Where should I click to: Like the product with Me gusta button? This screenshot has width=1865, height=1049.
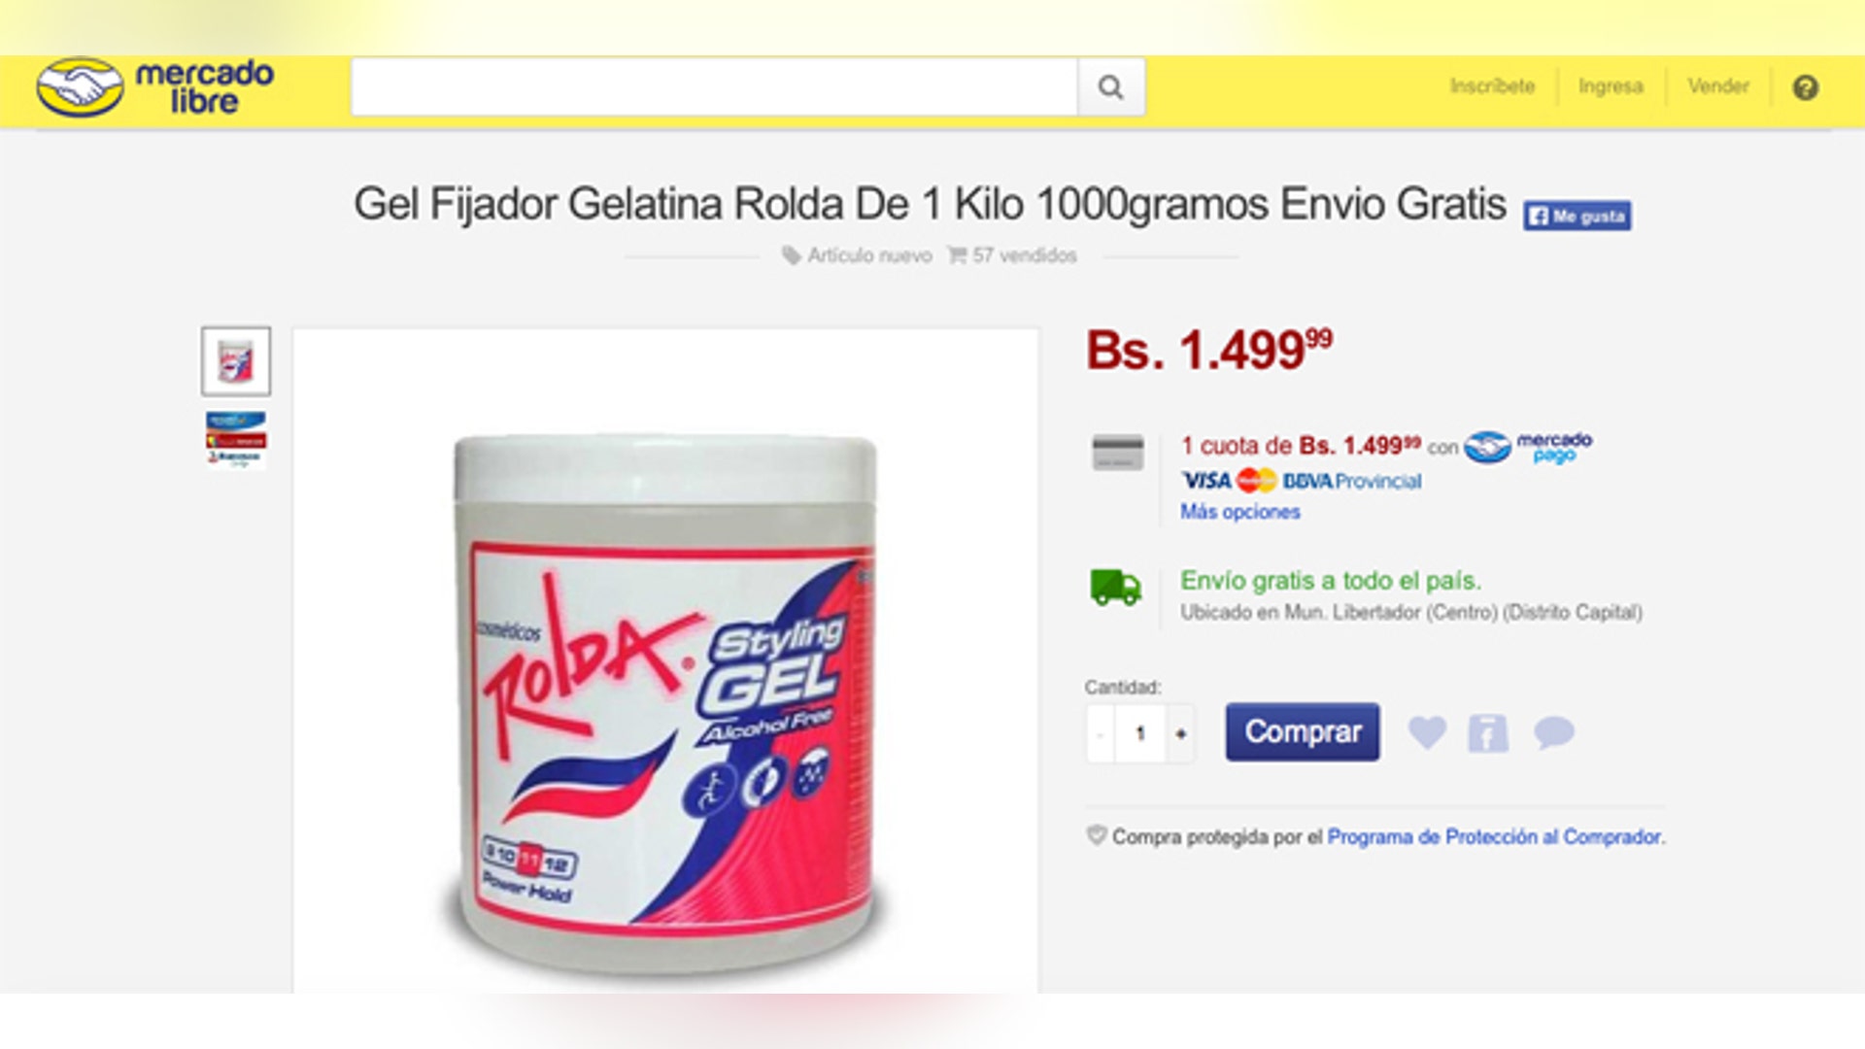[1577, 216]
